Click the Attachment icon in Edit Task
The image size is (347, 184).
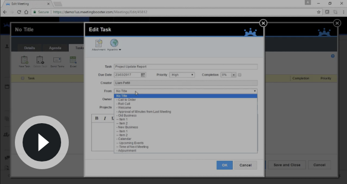coord(99,43)
